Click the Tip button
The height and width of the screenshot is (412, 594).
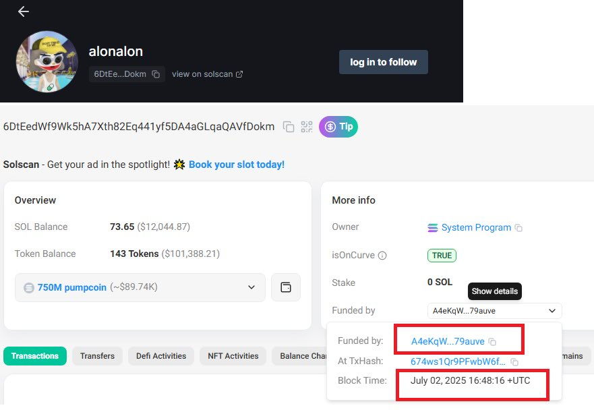[x=338, y=127]
